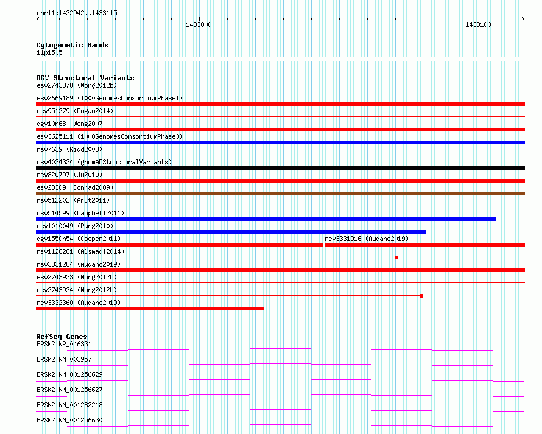The width and height of the screenshot is (542, 434).
Task: Select the esv2669189 red variant bar
Action: click(280, 104)
